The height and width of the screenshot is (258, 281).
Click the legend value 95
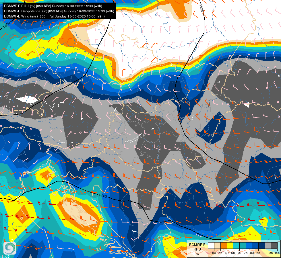pyautogui.click(x=271, y=253)
